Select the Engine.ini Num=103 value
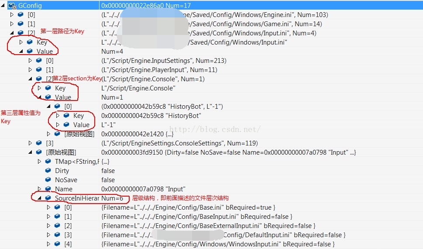423x249 pixels. (215, 14)
